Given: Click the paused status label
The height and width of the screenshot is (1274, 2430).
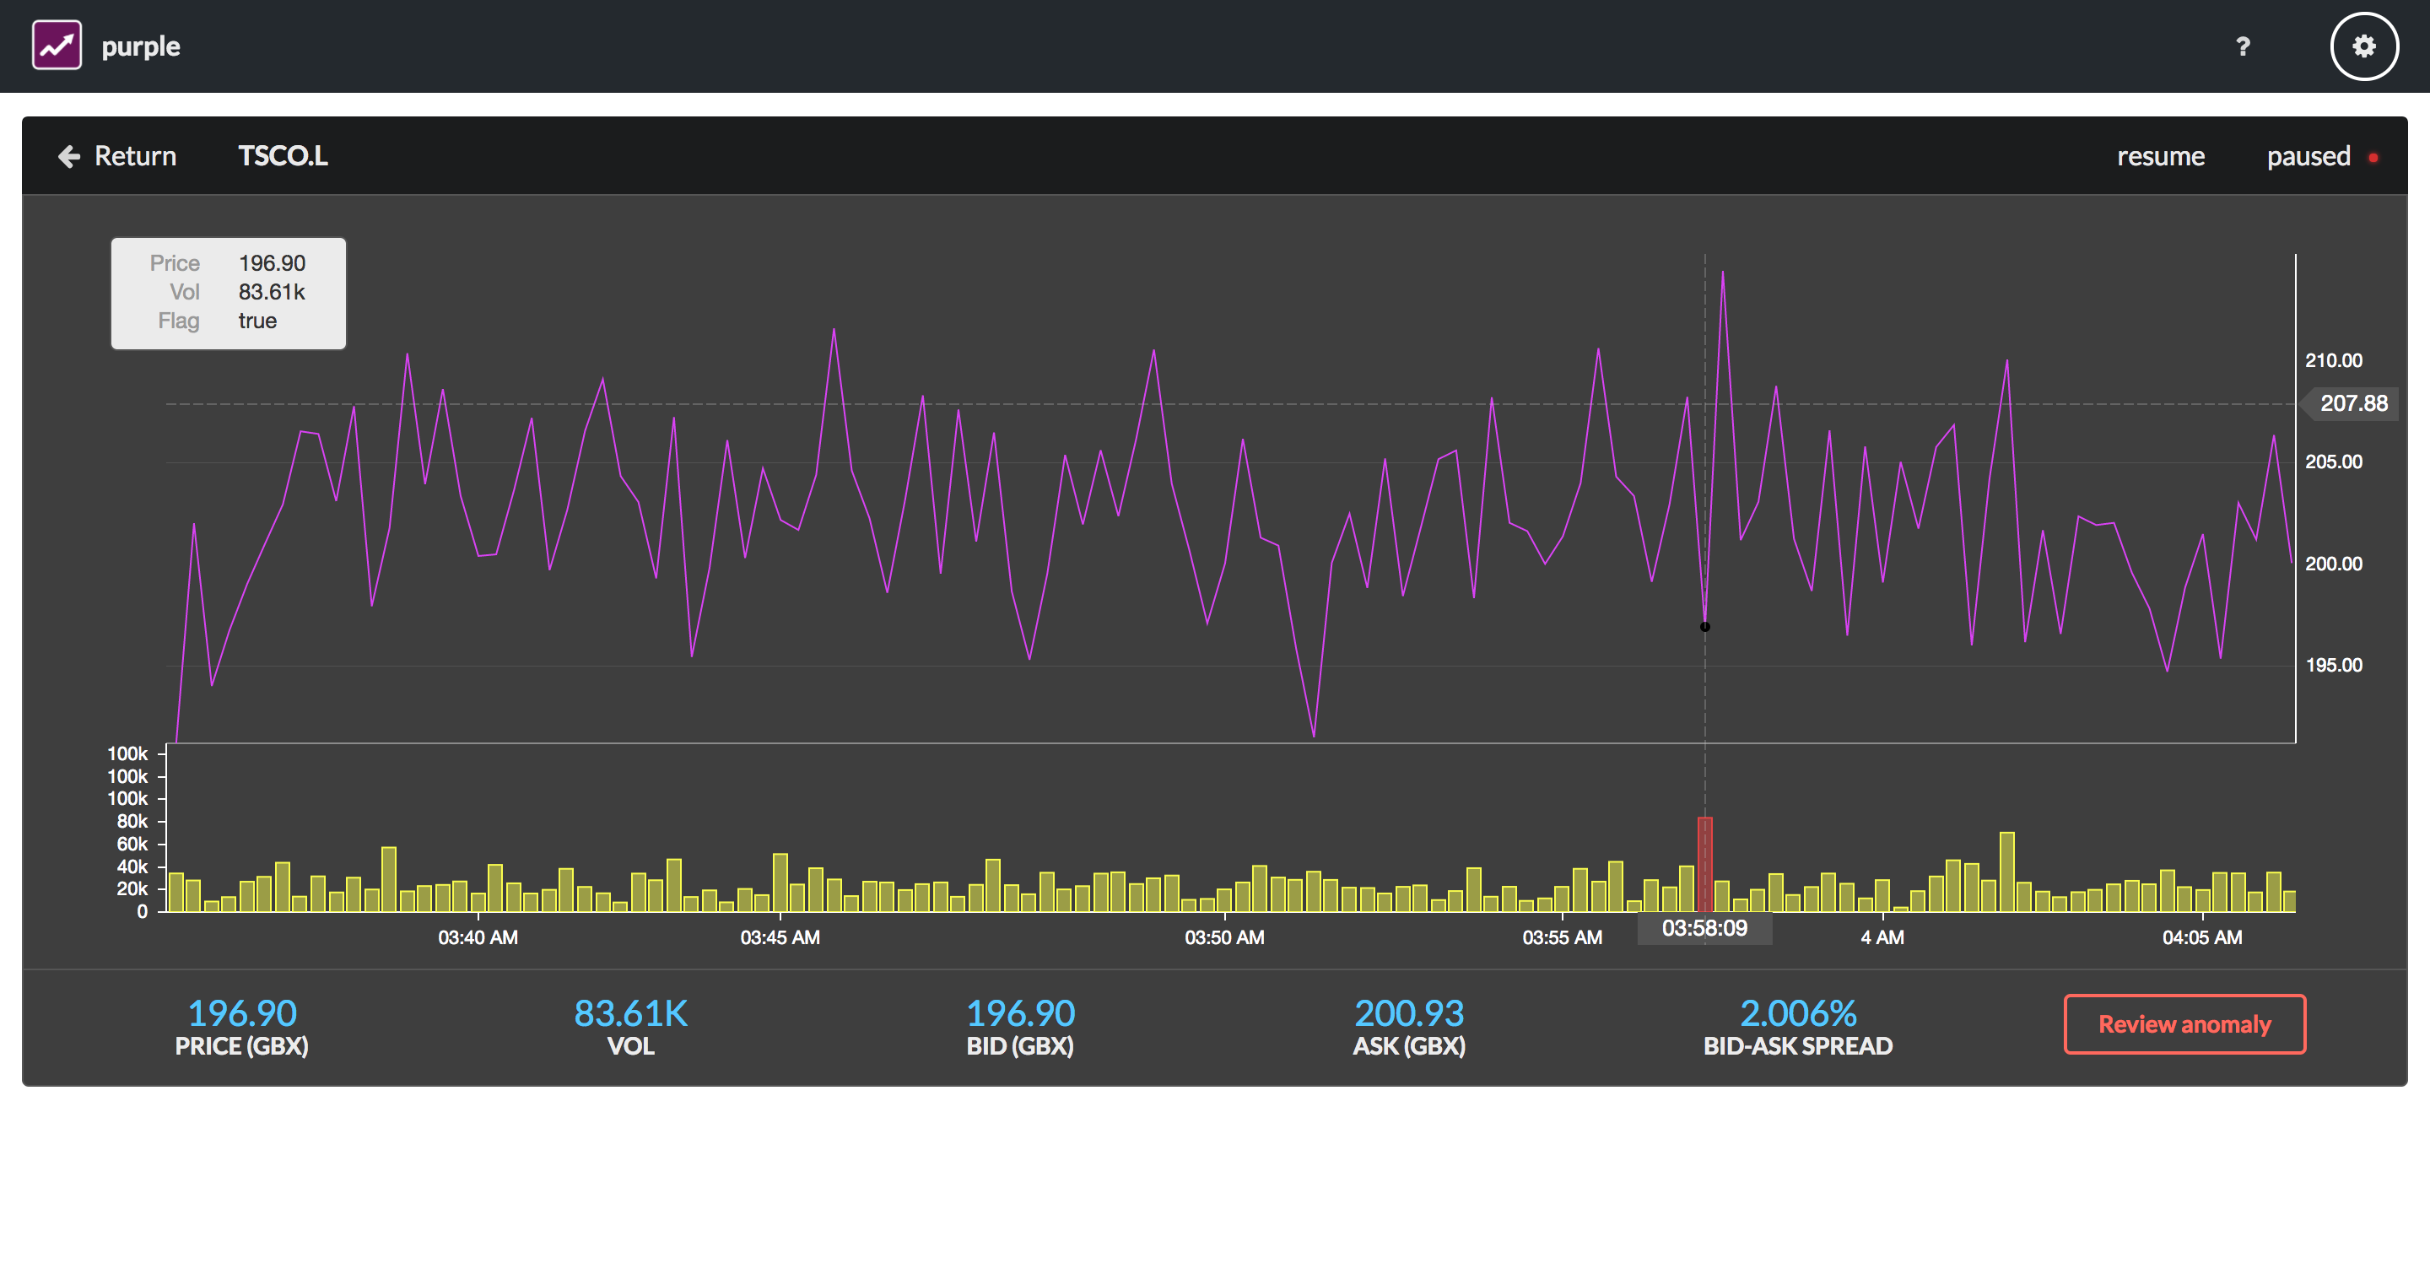Looking at the screenshot, I should (x=2308, y=155).
